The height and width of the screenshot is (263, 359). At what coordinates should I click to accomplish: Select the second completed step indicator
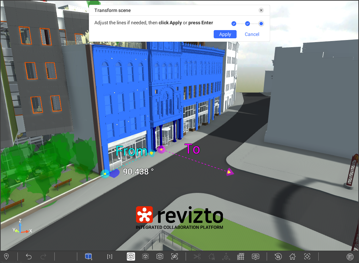pos(248,24)
